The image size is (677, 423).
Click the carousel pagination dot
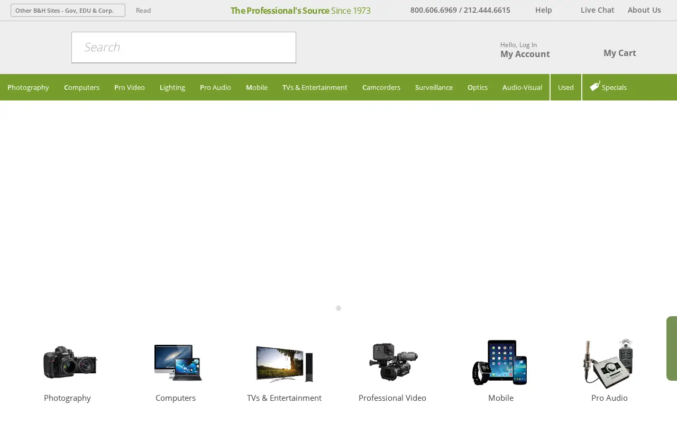tap(338, 308)
